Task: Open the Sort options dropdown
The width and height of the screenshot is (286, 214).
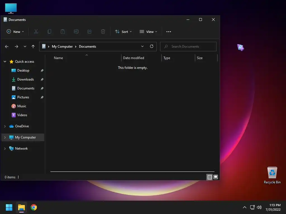Action: click(123, 32)
